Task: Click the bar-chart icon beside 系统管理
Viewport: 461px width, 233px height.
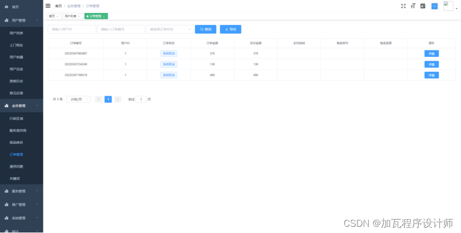Action: [x=7, y=218]
